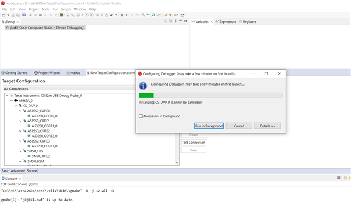Collapse the CS_DAP_0 tree node

point(16,106)
